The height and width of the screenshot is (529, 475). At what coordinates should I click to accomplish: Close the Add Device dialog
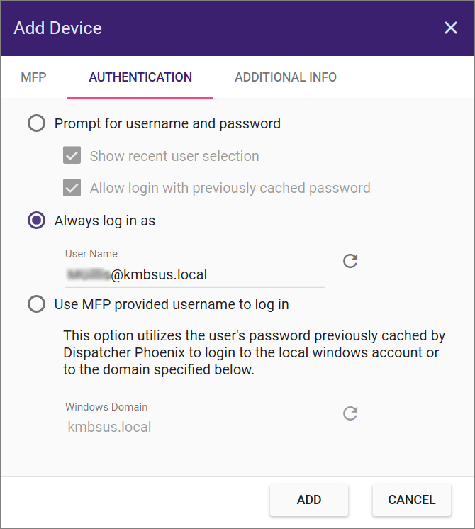point(450,28)
